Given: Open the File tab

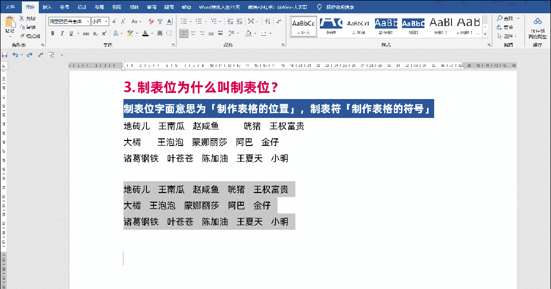Looking at the screenshot, I should point(11,7).
